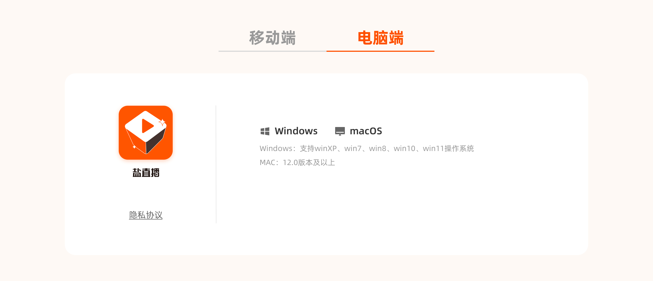This screenshot has height=281, width=653.
Task: Download the Windows version
Action: [x=289, y=131]
